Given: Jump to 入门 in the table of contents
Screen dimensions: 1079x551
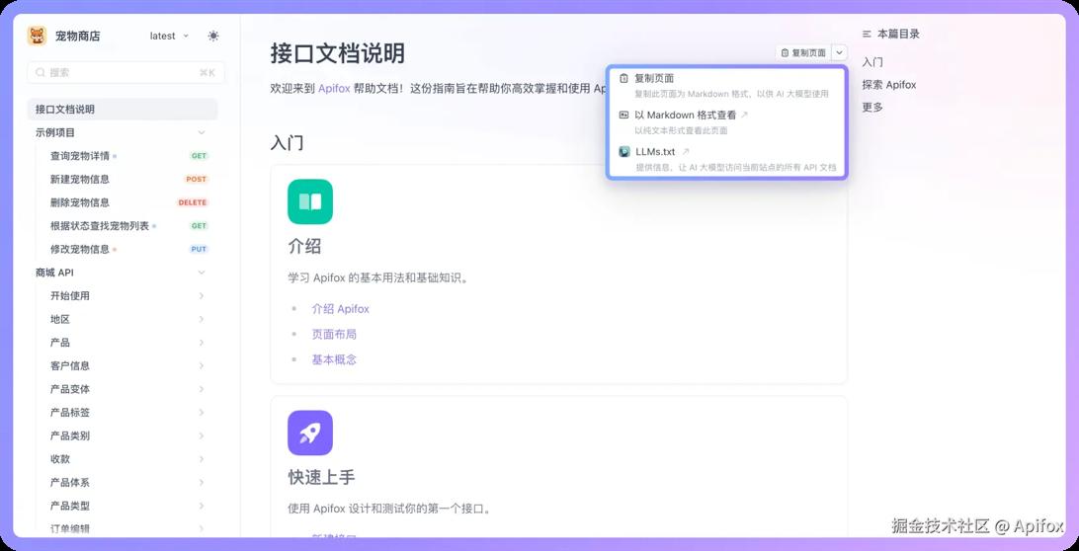Looking at the screenshot, I should click(872, 62).
